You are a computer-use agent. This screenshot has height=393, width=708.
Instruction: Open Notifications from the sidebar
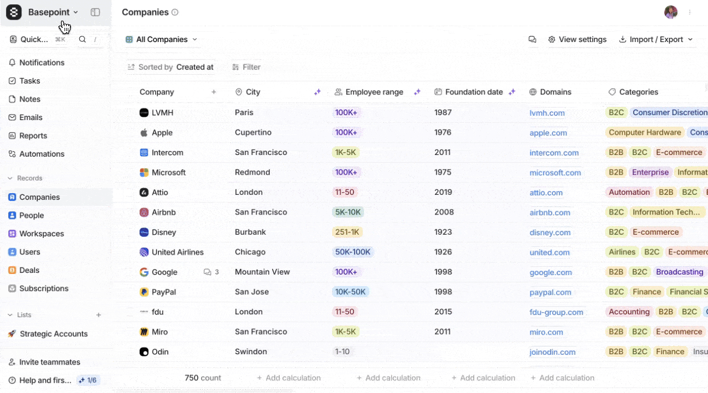42,63
